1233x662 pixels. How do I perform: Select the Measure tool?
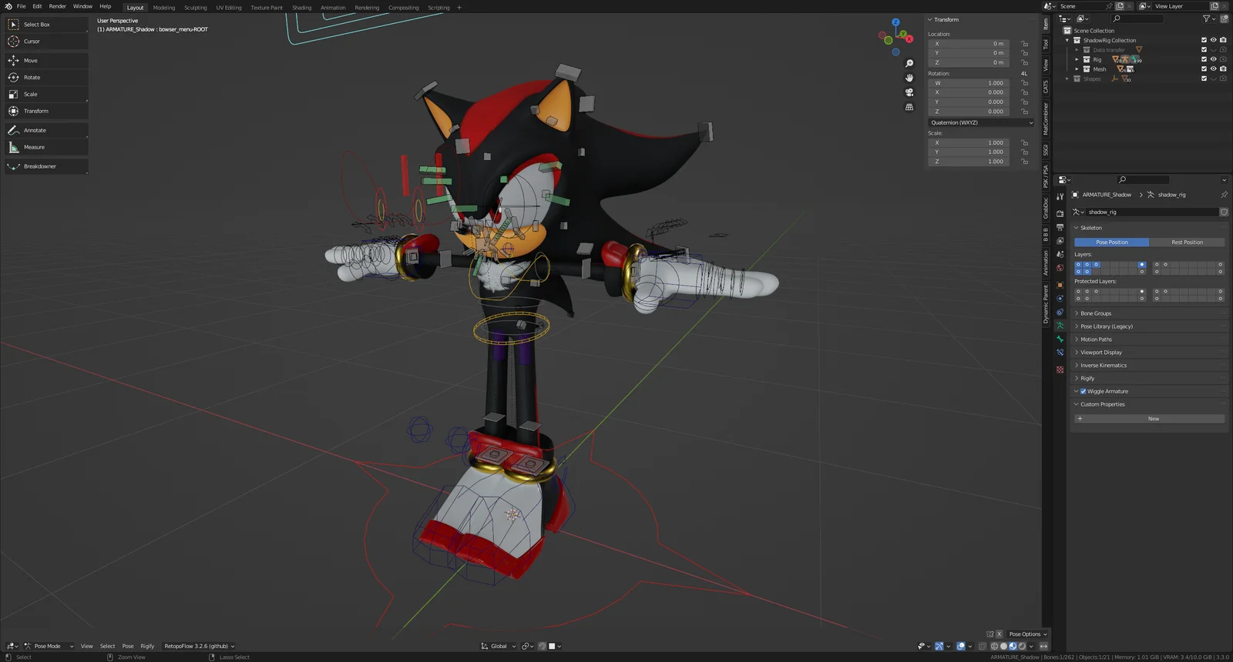[x=46, y=147]
